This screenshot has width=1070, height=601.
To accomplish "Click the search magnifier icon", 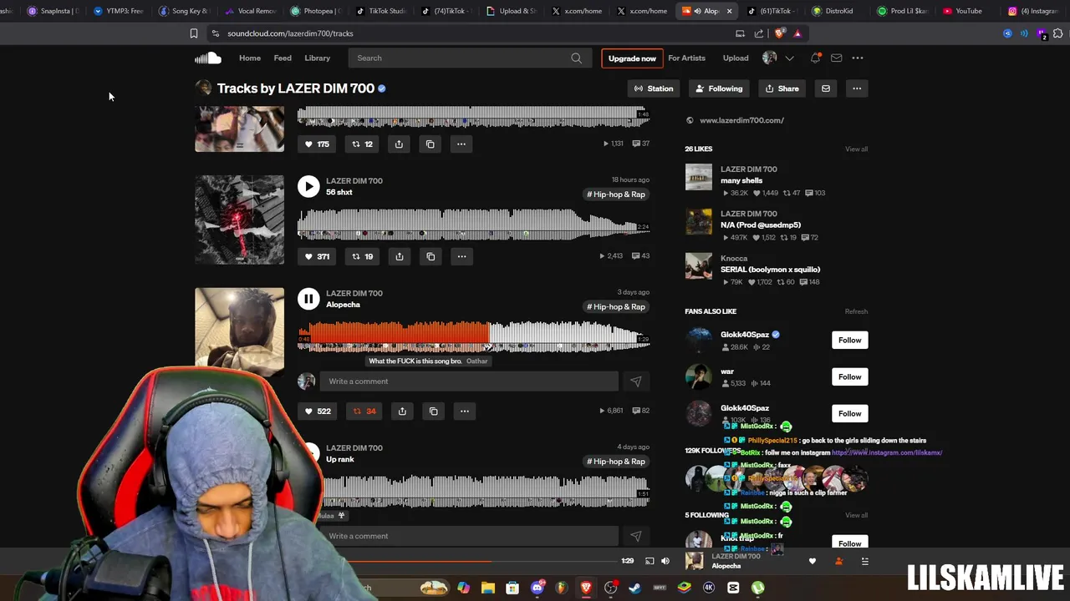I will 576,58.
